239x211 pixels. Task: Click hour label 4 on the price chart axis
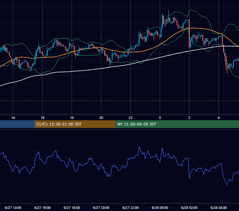pyautogui.click(x=219, y=118)
